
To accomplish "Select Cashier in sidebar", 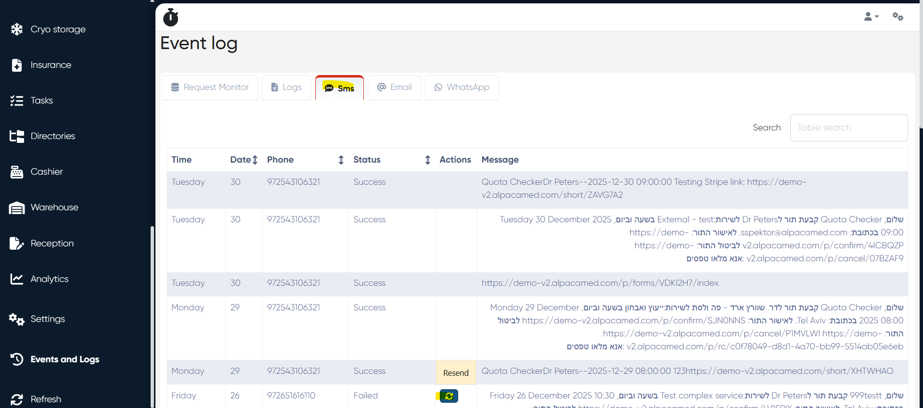I will tap(46, 172).
